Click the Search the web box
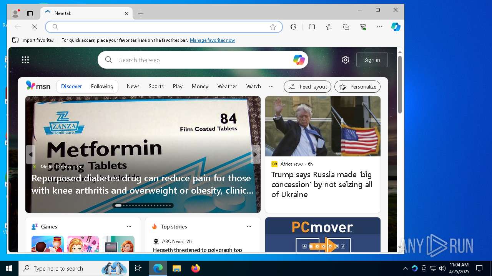492x276 pixels. (203, 60)
